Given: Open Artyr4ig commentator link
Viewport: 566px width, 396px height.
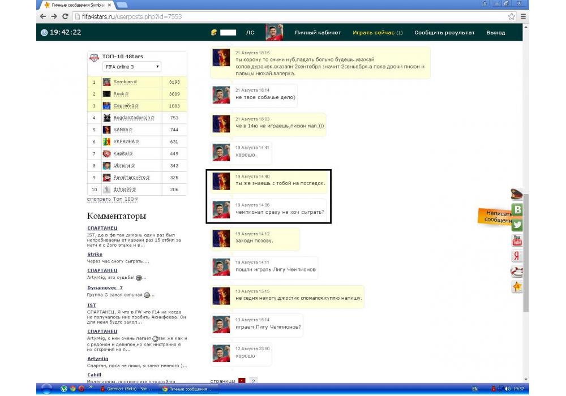Looking at the screenshot, I should click(x=97, y=359).
